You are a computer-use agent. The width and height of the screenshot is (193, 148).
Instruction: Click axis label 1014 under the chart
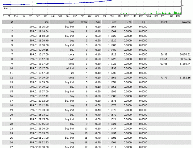[x=119, y=16]
